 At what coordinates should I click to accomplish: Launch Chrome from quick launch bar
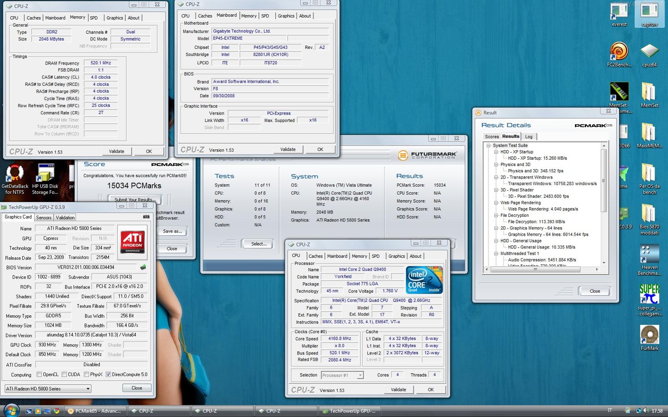coord(56,411)
